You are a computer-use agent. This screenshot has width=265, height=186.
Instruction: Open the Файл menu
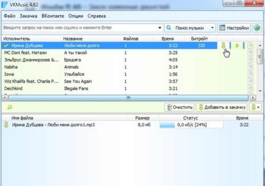(9, 16)
